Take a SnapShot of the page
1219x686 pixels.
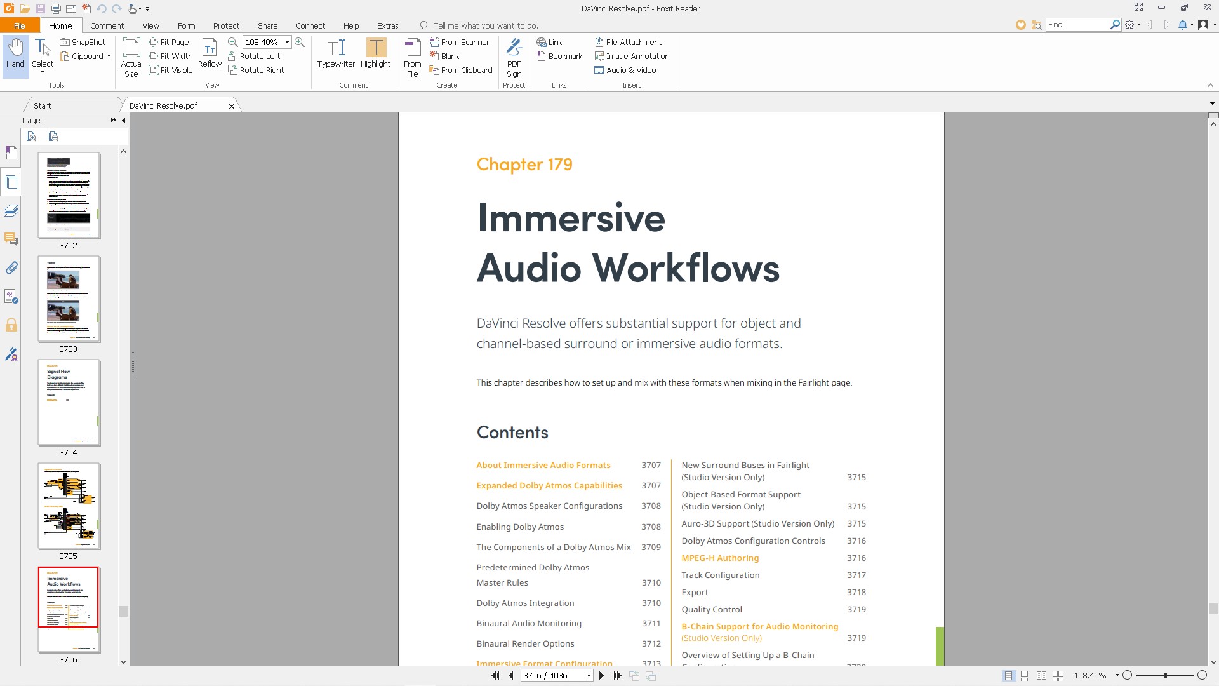coord(83,42)
